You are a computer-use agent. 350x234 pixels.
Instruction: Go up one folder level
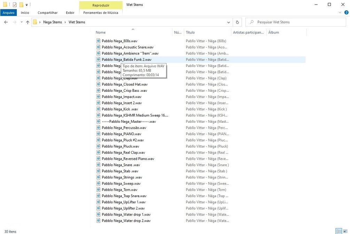[28, 22]
